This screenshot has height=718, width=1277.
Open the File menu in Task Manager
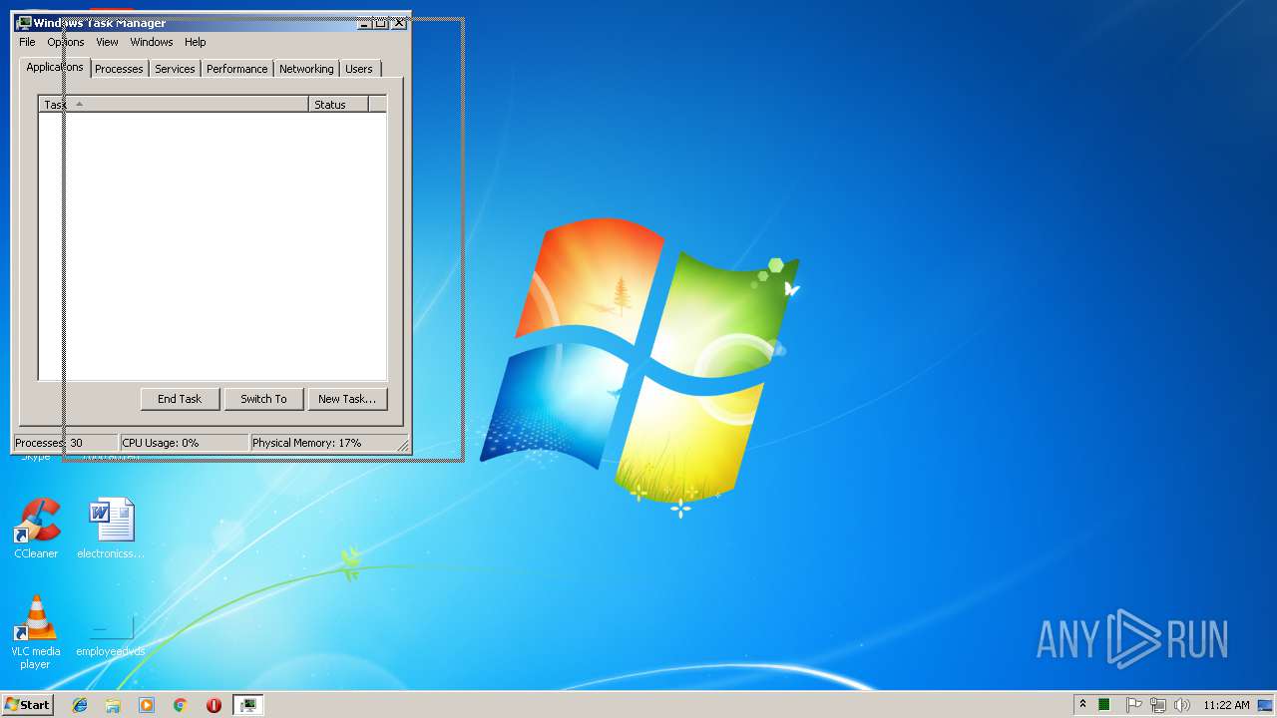(27, 42)
